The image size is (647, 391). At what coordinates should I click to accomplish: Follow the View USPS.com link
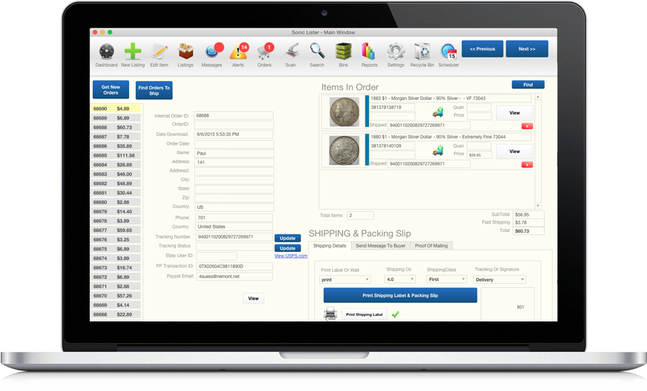pyautogui.click(x=291, y=256)
